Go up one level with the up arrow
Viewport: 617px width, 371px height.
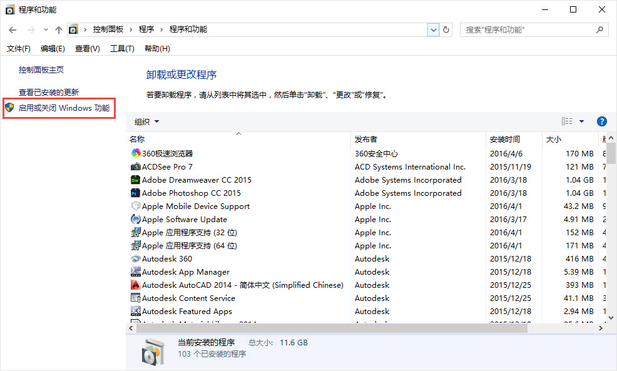point(59,30)
